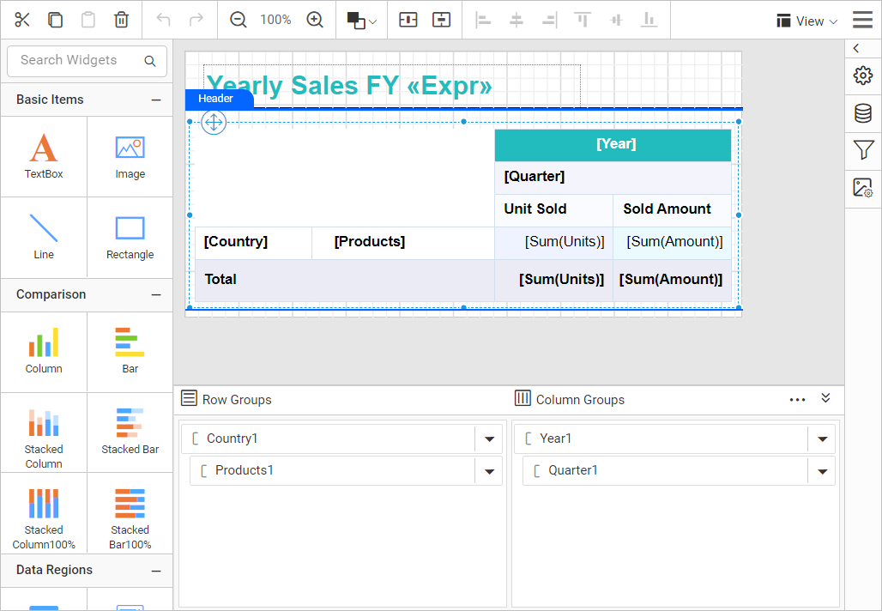The image size is (882, 611).
Task: Open the hamburger main menu
Action: click(863, 20)
